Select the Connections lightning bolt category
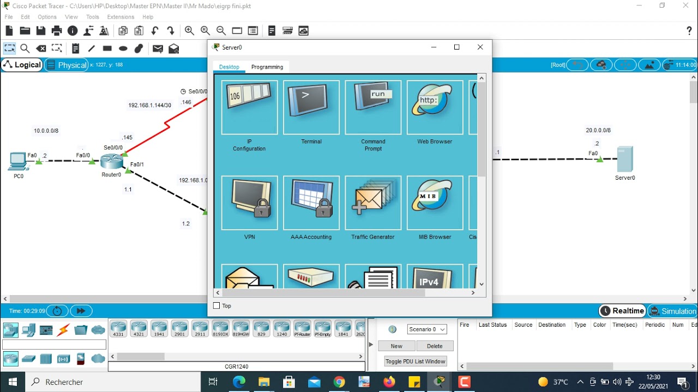 63,329
